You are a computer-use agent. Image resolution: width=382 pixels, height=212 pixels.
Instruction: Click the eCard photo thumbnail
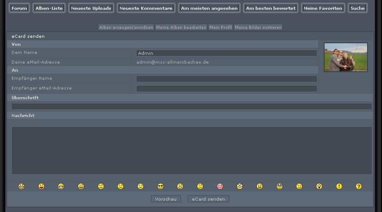tap(345, 57)
